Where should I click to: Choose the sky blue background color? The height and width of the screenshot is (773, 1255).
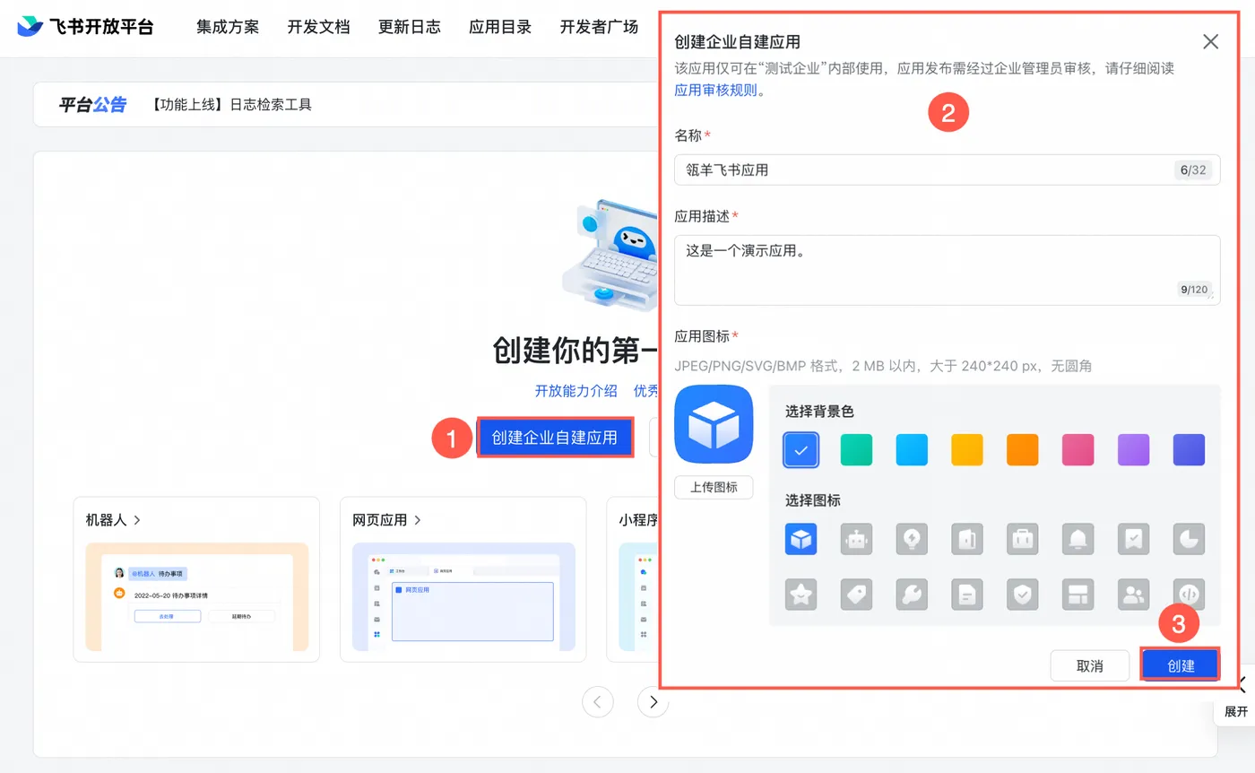(x=912, y=449)
